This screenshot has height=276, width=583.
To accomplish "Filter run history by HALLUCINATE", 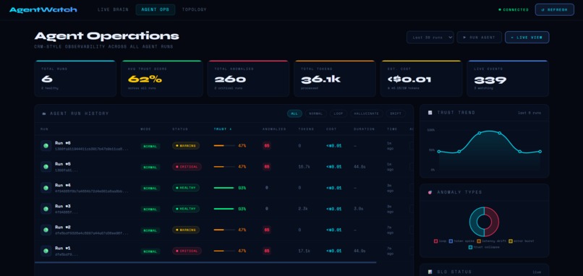I will click(366, 113).
